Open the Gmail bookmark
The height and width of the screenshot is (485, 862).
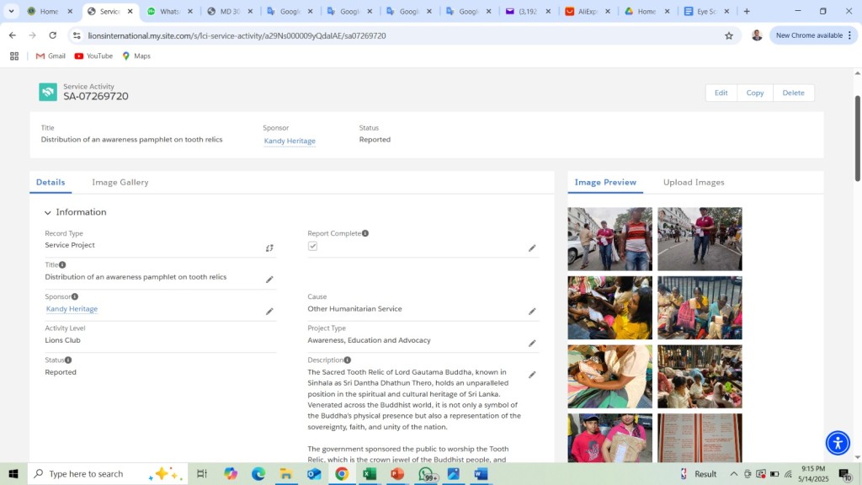(x=51, y=56)
